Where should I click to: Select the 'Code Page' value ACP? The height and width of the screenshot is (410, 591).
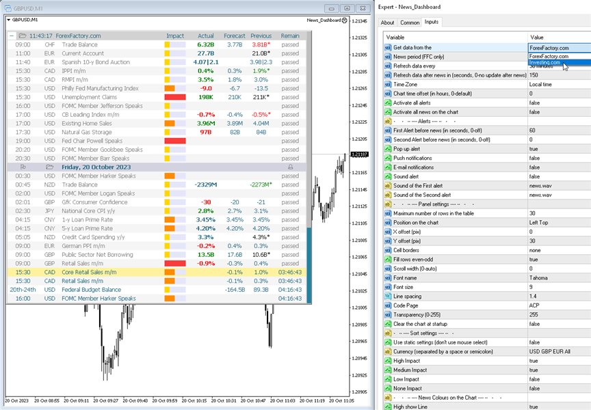pyautogui.click(x=534, y=305)
